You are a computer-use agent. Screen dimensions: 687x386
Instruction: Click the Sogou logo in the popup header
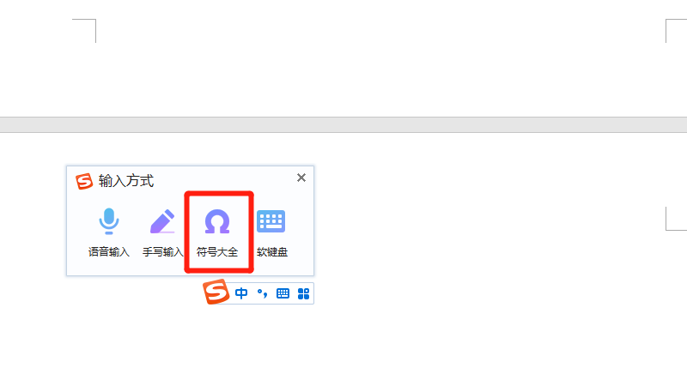(x=84, y=181)
